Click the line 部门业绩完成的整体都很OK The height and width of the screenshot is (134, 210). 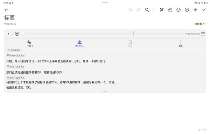pyautogui.click(x=34, y=72)
